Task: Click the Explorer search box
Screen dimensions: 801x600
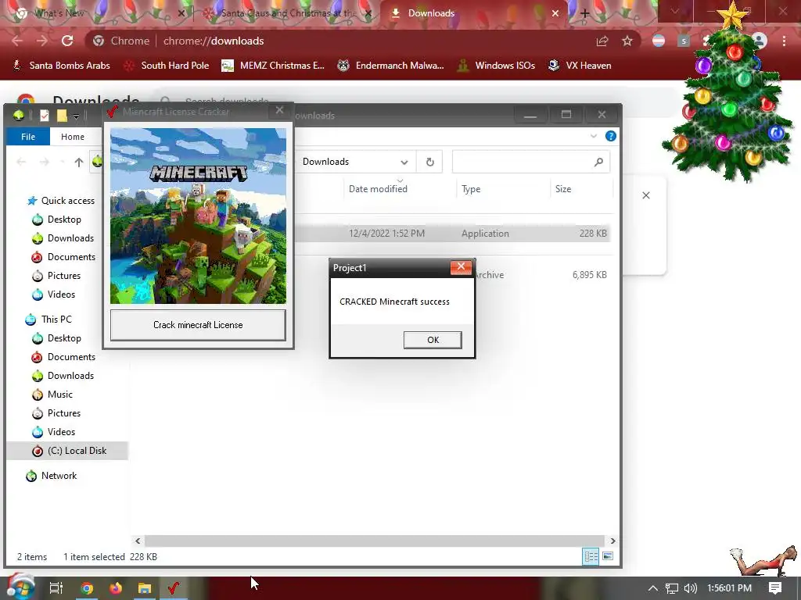Action: (531, 162)
